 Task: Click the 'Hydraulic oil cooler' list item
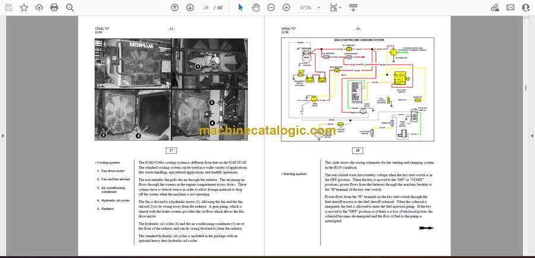click(115, 200)
